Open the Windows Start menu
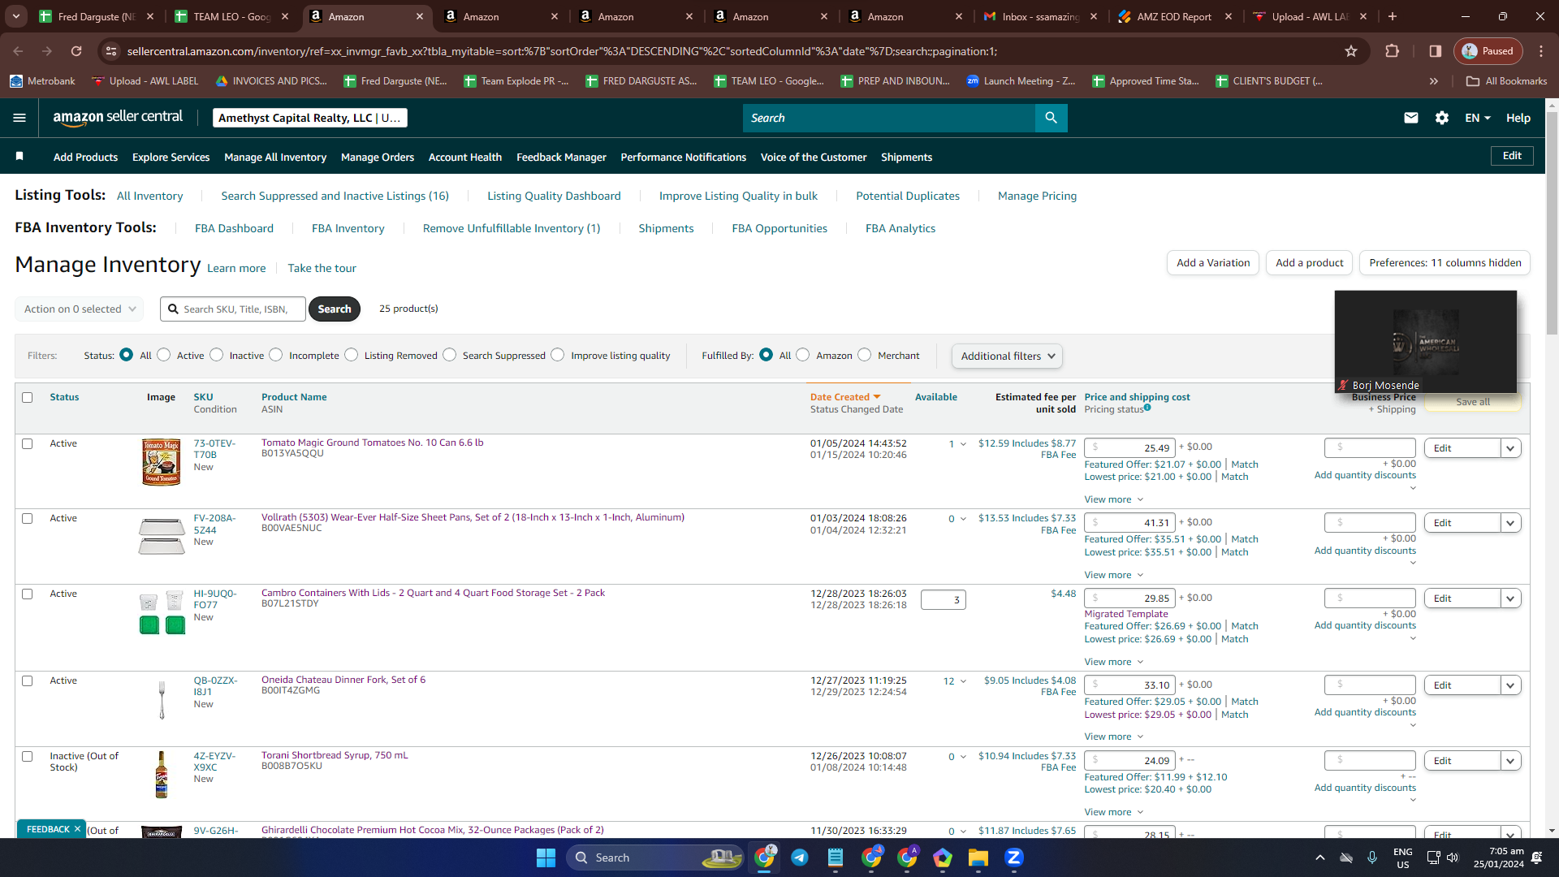 [x=546, y=858]
